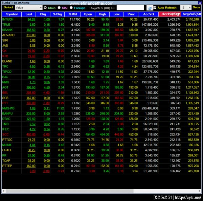Select the CK symbol
The width and height of the screenshot is (203, 201).
pos(4,51)
